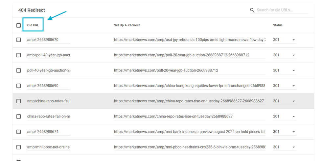Edit the amp/-2668988670 old URL field
This screenshot has width=322, height=161.
pyautogui.click(x=48, y=40)
